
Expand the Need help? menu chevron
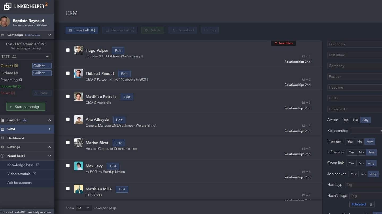tap(50, 156)
